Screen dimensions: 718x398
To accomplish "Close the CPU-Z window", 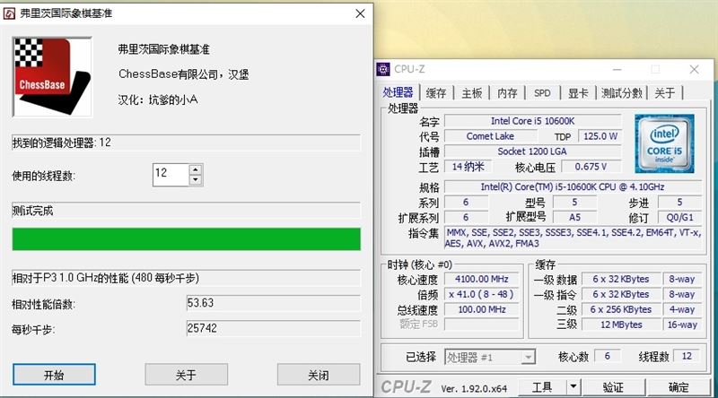I will 694,69.
